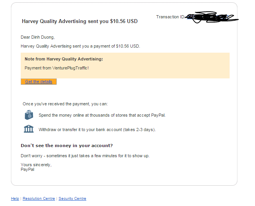Click the Payment from VenturePlugTraffic note text

pos(57,68)
